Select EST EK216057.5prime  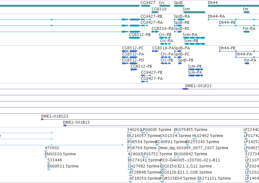coord(144,136)
